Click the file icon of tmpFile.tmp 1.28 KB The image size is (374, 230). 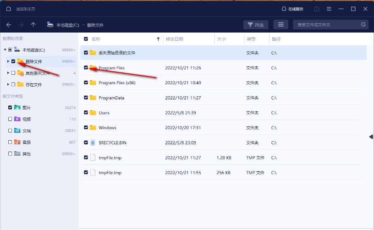click(93, 158)
